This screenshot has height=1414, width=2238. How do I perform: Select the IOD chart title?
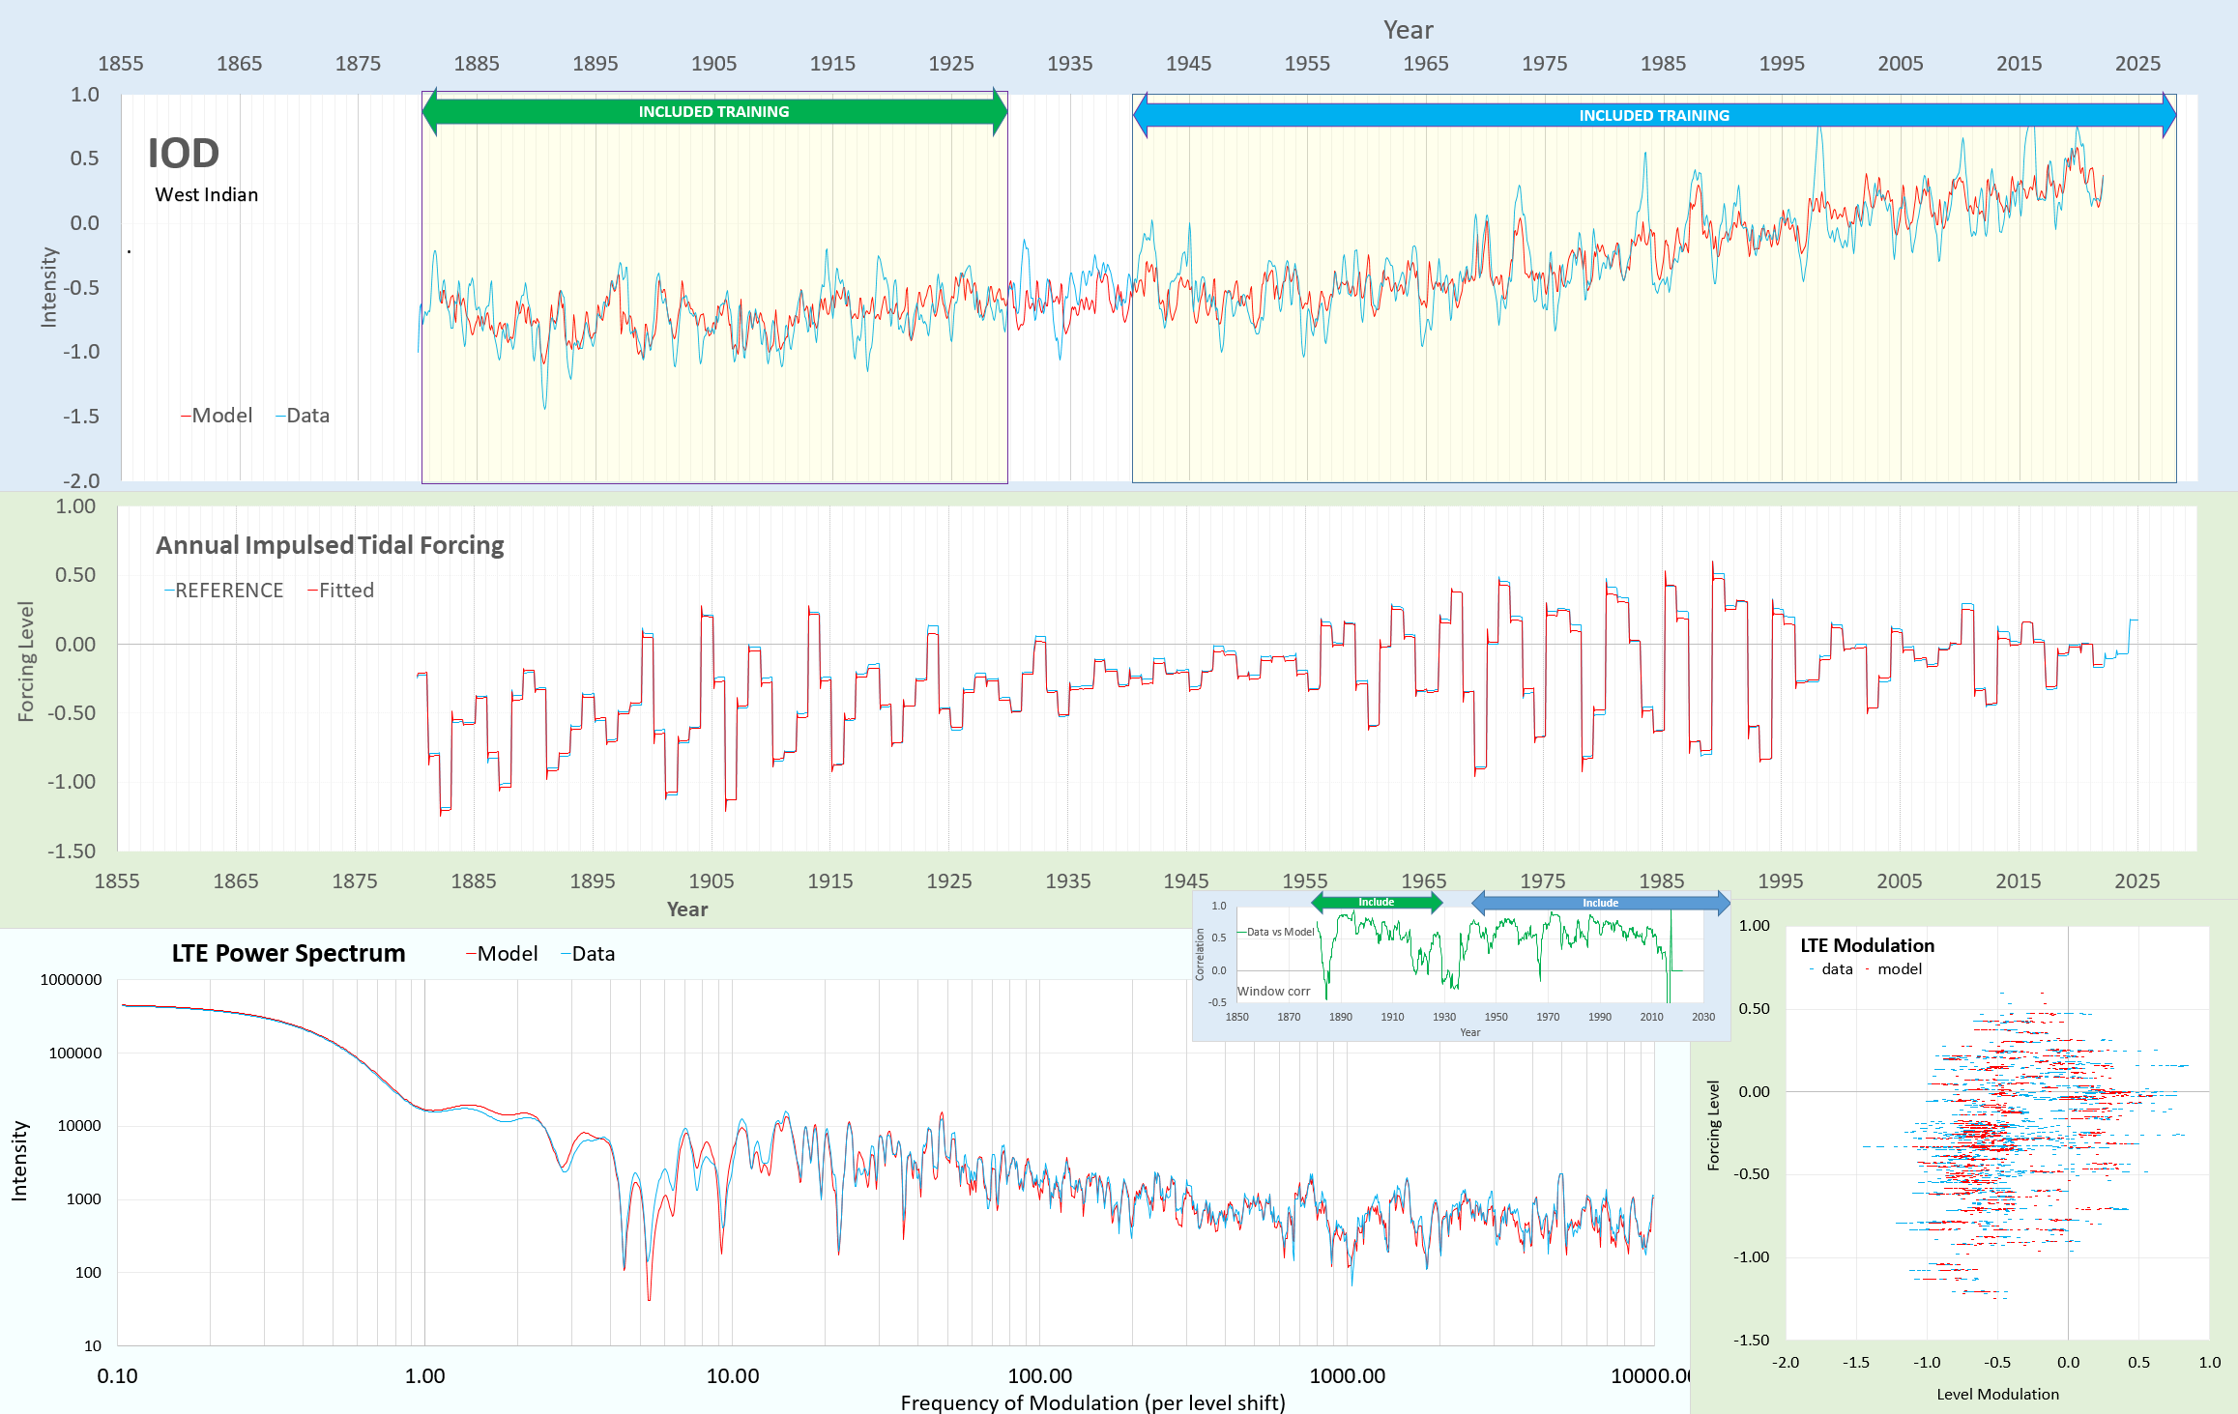pyautogui.click(x=184, y=154)
